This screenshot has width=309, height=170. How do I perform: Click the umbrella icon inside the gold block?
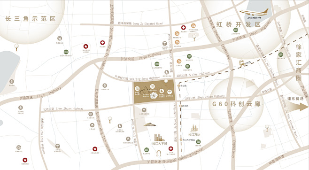coord(170,92)
